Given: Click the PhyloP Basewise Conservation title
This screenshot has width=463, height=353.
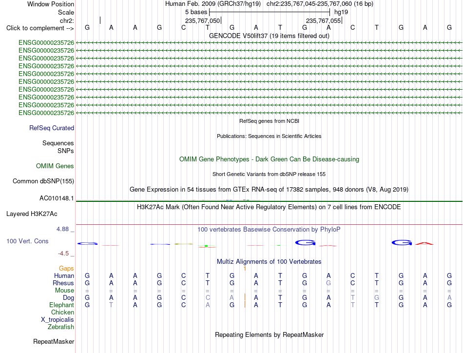Looking at the screenshot, I should (269, 230).
